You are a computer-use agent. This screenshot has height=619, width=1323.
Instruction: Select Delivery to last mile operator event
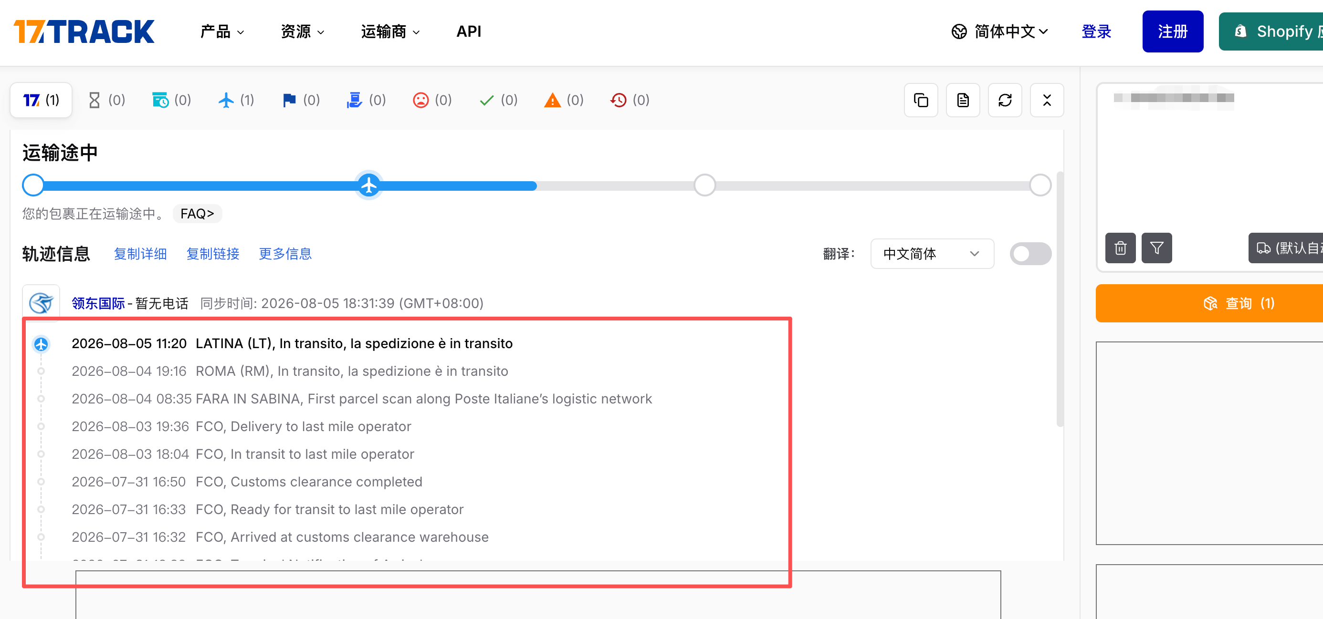click(x=241, y=426)
